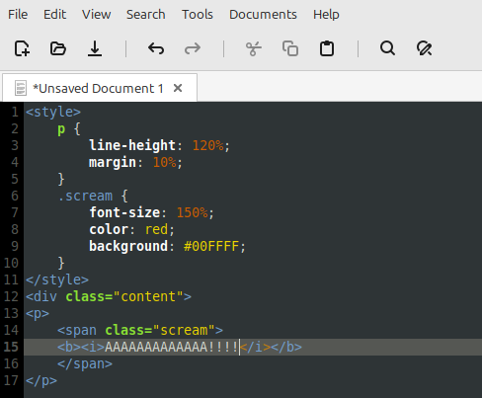Click the line-height property text

click(132, 145)
